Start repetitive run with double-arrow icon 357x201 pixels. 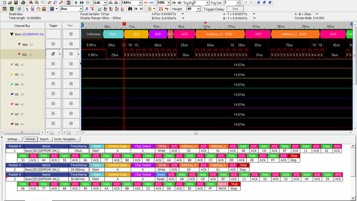pyautogui.click(x=82, y=3)
